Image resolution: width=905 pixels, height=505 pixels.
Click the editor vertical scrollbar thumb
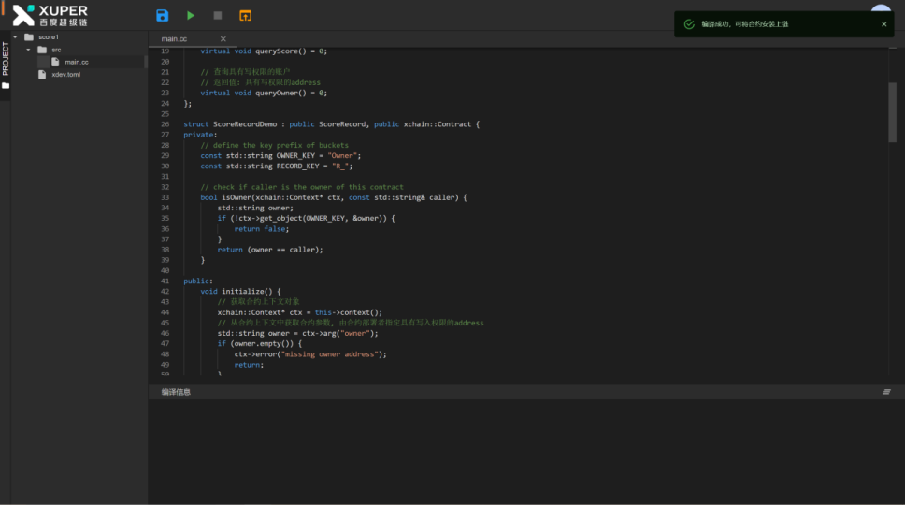(892, 110)
